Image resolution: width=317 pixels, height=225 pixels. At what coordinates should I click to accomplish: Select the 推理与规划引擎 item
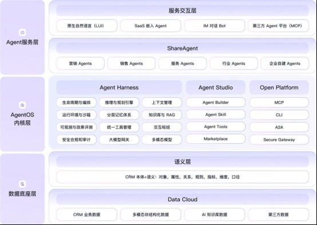(x=119, y=102)
